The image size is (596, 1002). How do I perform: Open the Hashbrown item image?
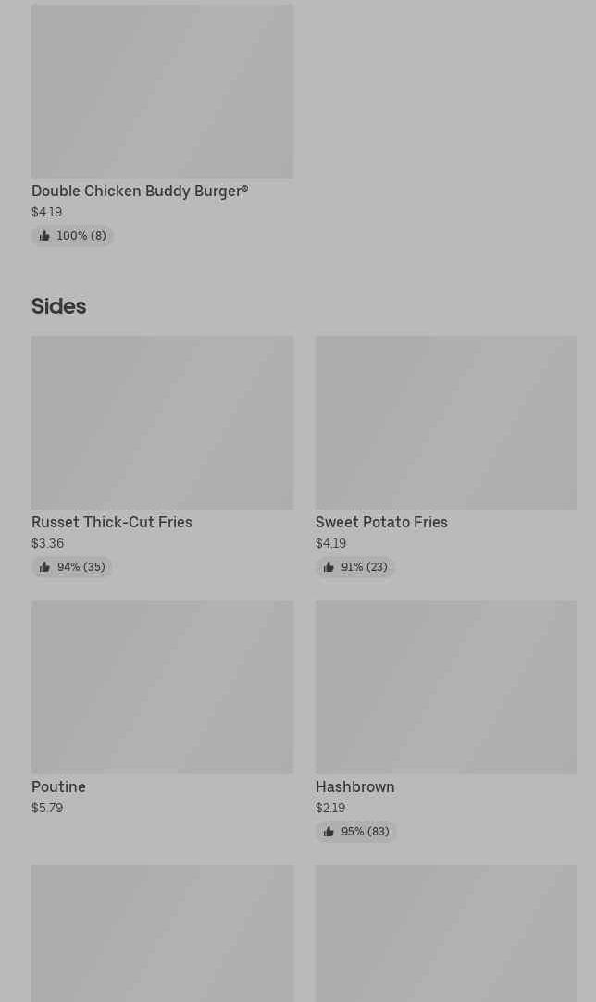pyautogui.click(x=446, y=687)
